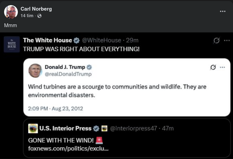233x159 pixels.
Task: Click the Carl Norberg author name
Action: click(36, 9)
